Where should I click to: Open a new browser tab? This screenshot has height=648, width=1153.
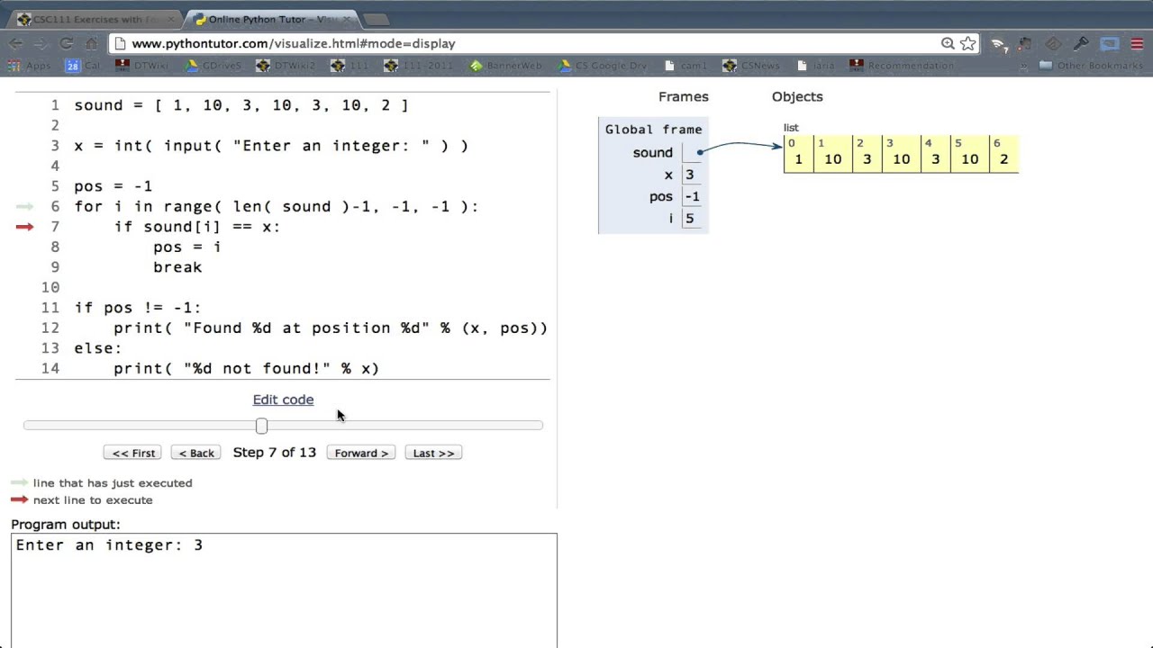(377, 19)
